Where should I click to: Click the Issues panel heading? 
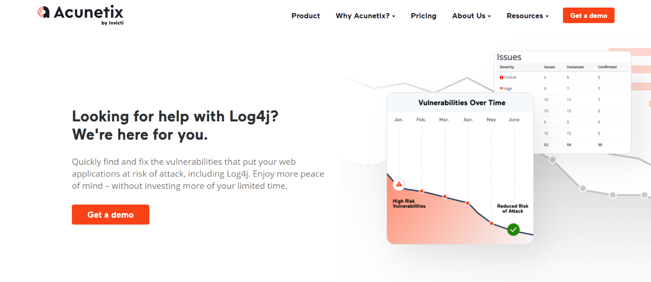click(x=509, y=57)
